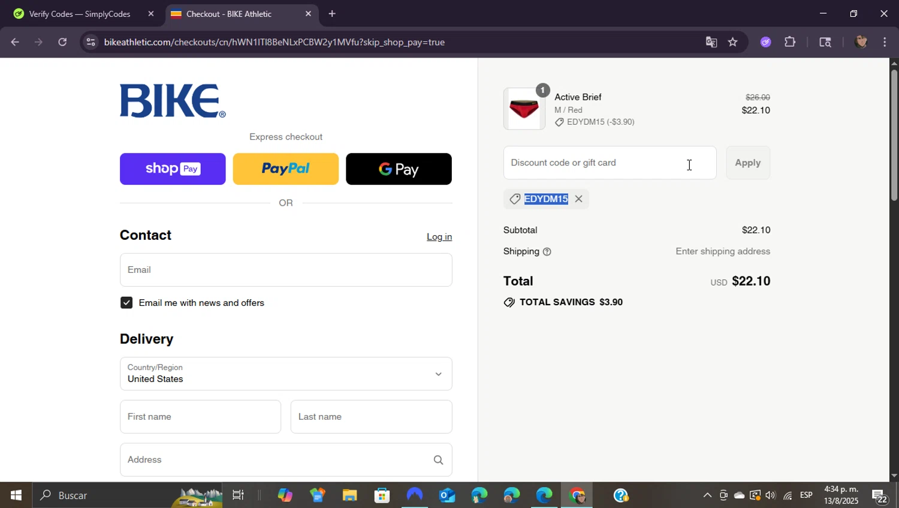Open the Chrome profile avatar

pos(861,42)
